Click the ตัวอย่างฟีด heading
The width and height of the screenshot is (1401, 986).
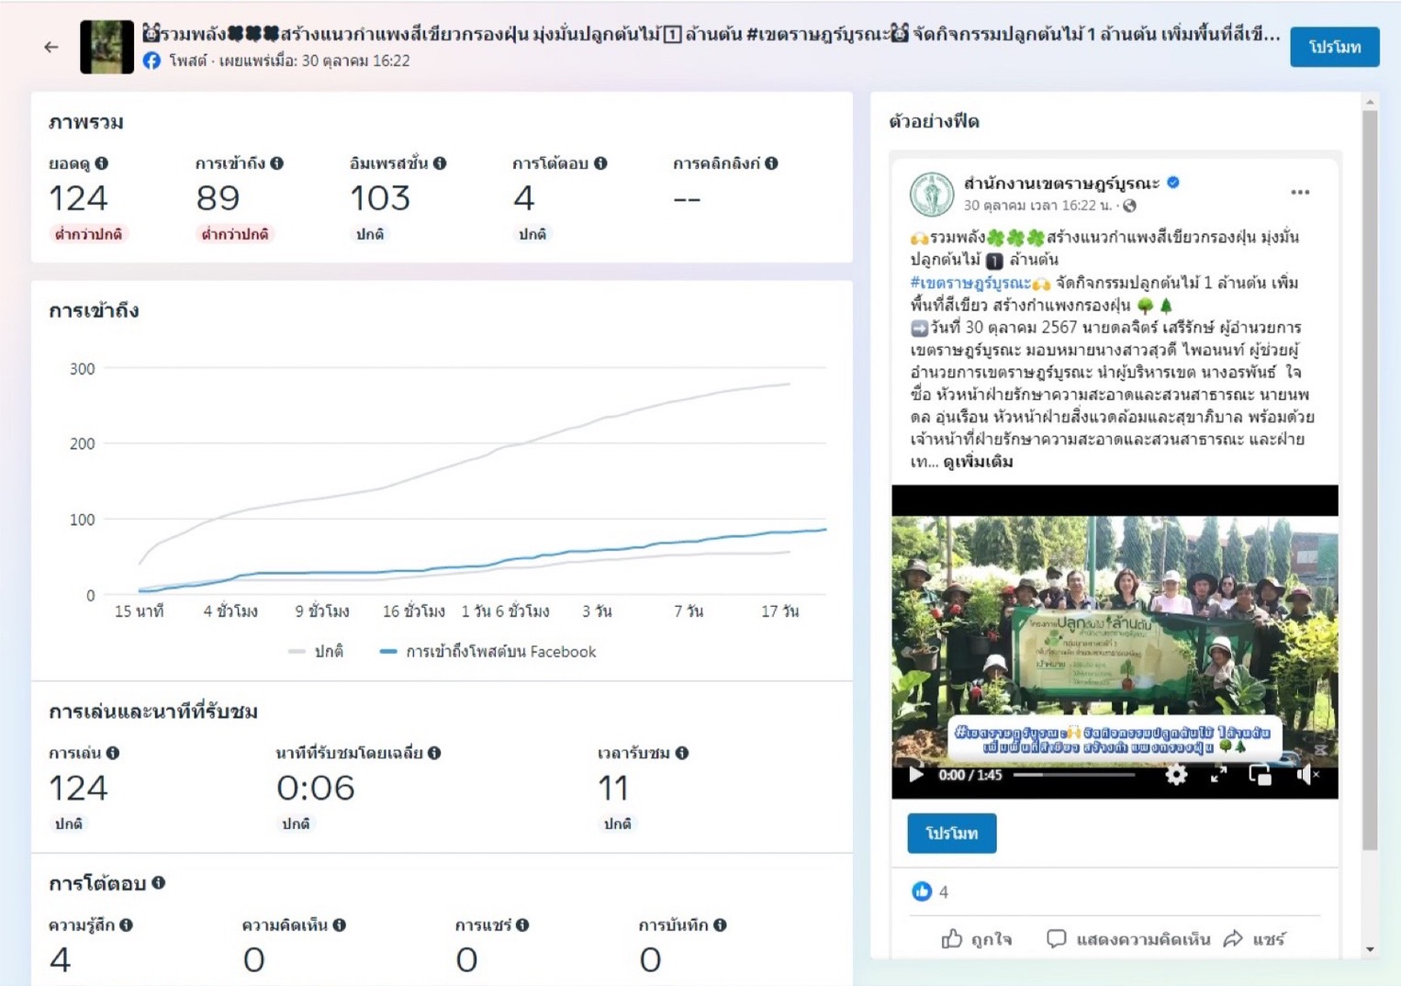tap(934, 121)
